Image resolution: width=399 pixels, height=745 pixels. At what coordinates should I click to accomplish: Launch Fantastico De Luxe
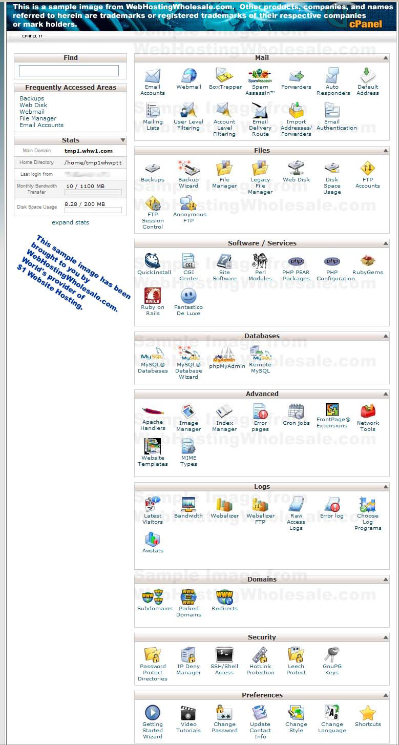[188, 302]
